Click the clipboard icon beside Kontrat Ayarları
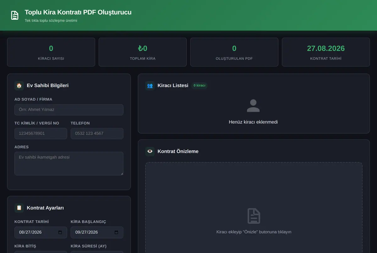The width and height of the screenshot is (377, 253). click(x=19, y=208)
